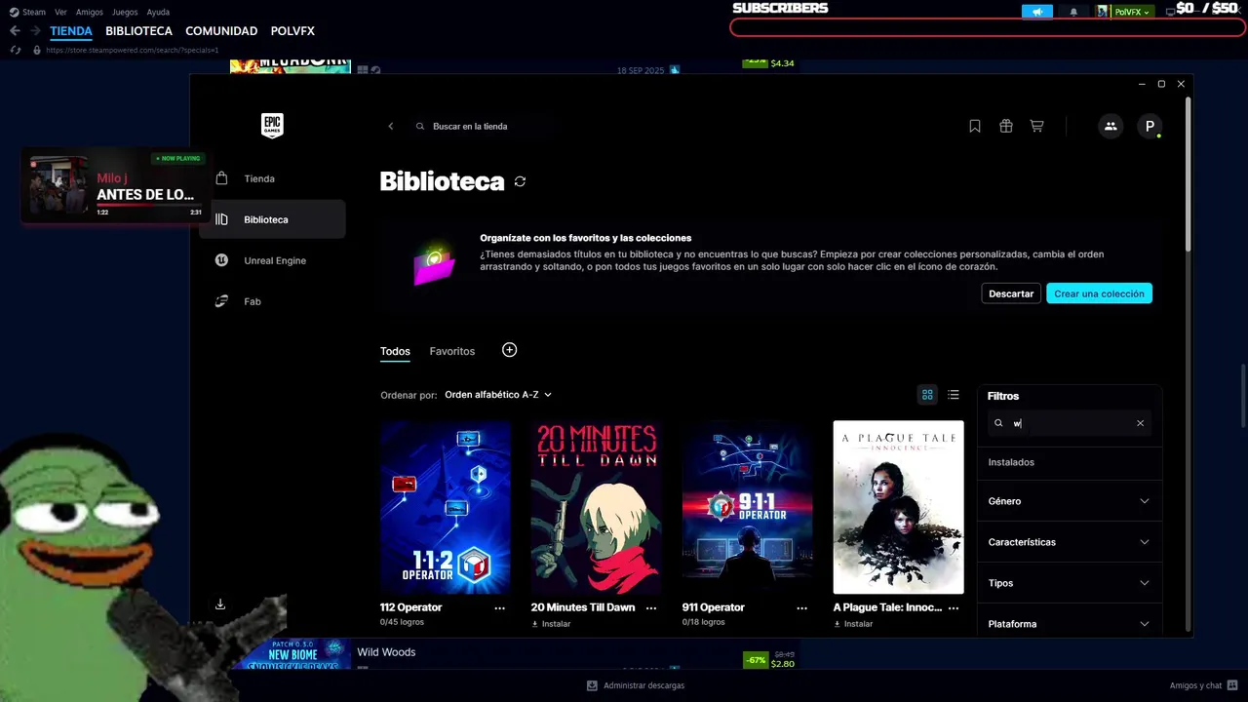The image size is (1248, 702).
Task: Switch library to list view
Action: coord(954,395)
